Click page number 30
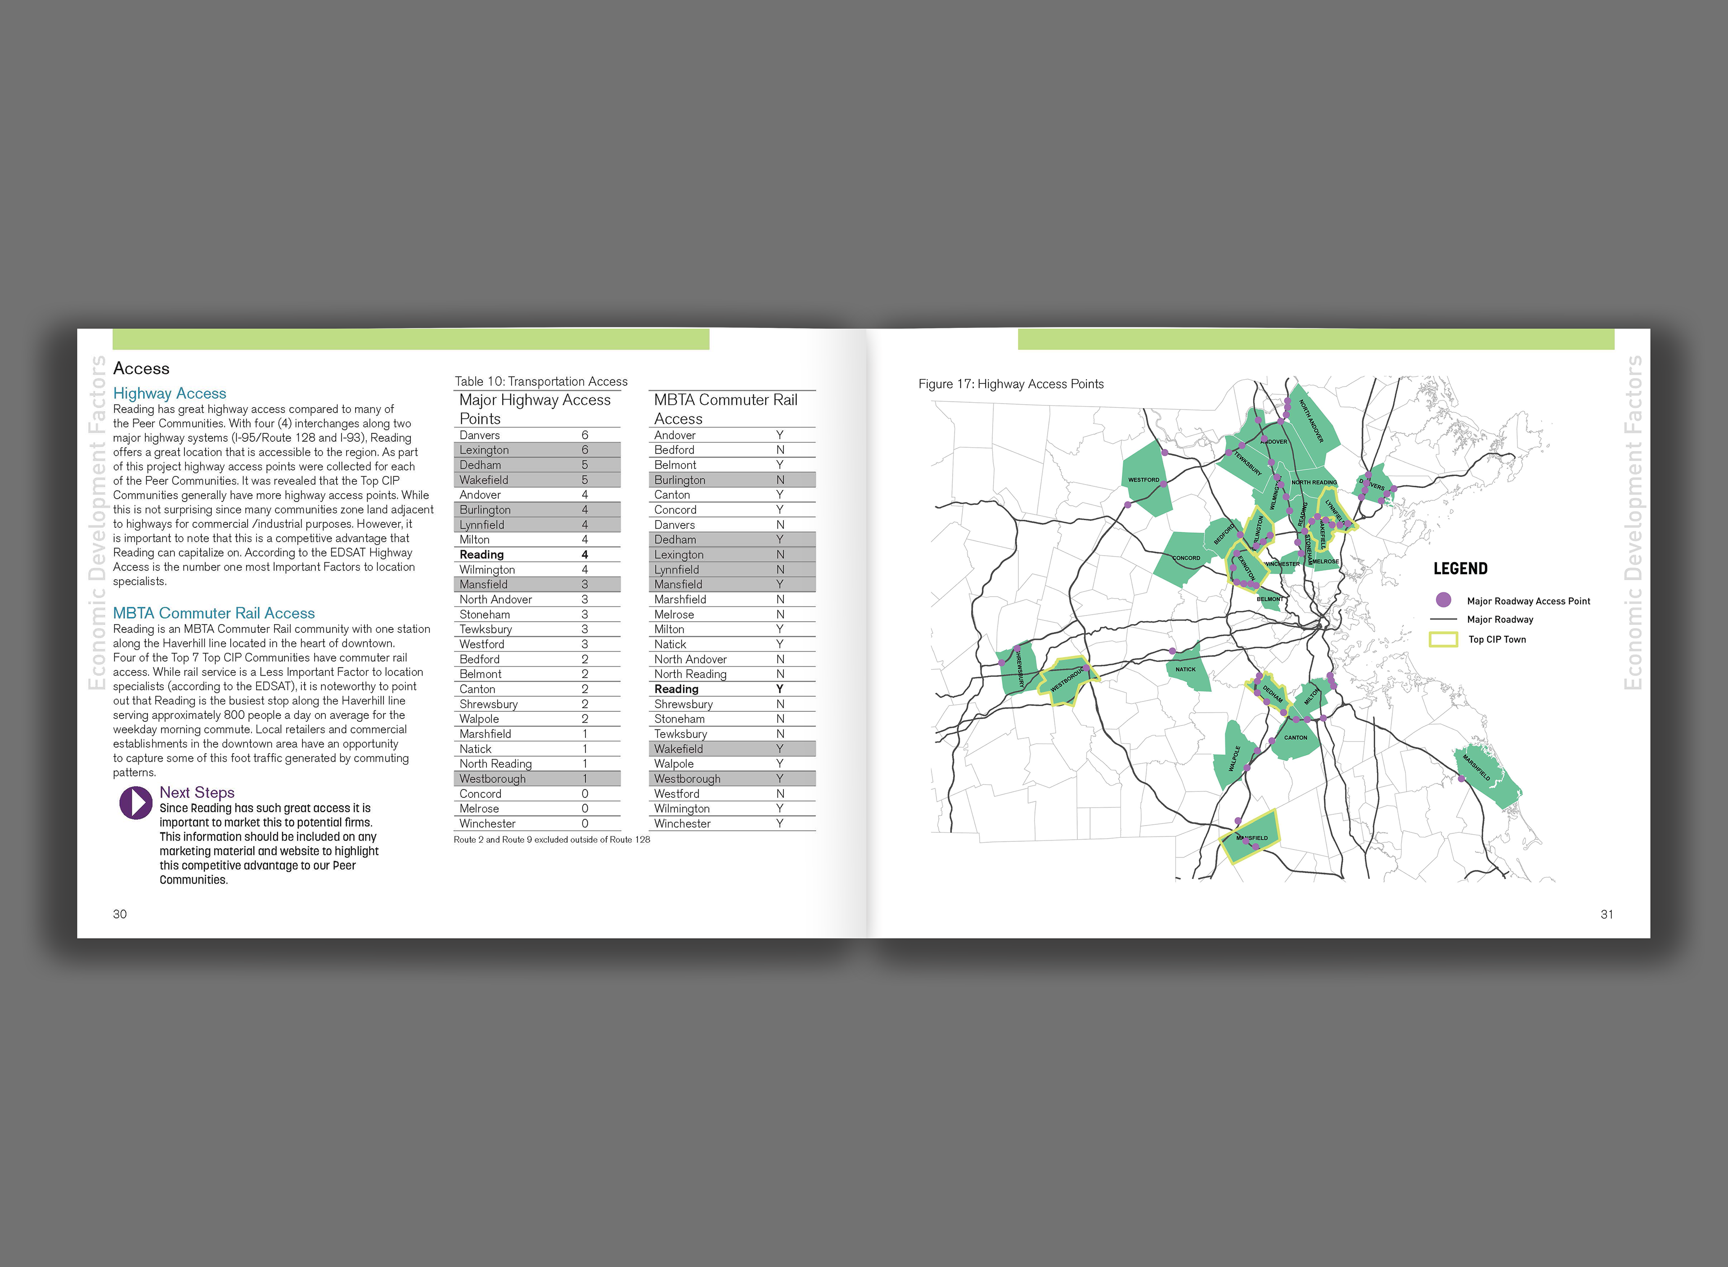The width and height of the screenshot is (1728, 1267). click(x=120, y=913)
